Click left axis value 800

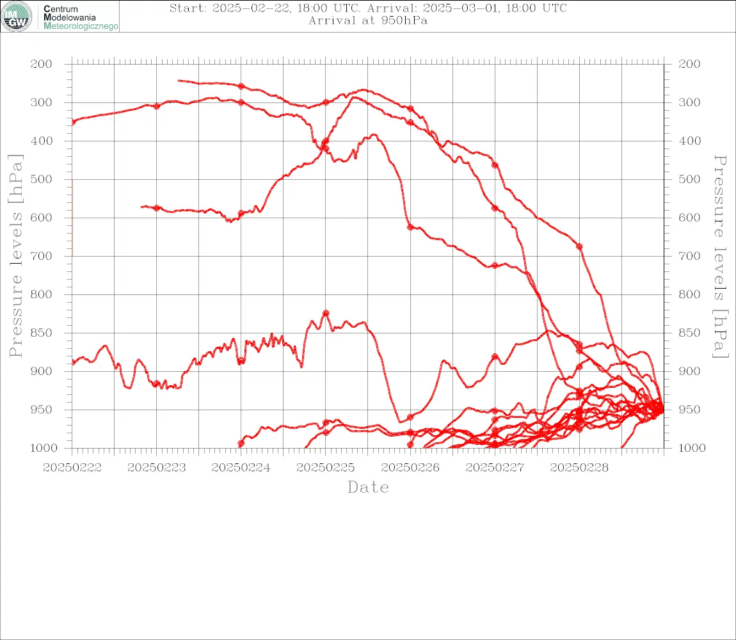click(42, 295)
